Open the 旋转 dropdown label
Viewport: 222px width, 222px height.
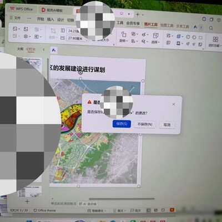click(x=123, y=41)
